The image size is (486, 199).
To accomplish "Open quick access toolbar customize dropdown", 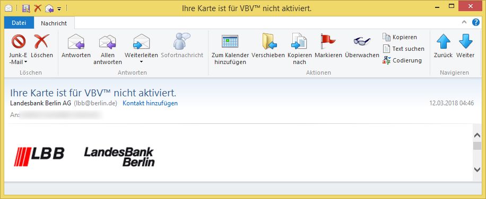I will 59,8.
